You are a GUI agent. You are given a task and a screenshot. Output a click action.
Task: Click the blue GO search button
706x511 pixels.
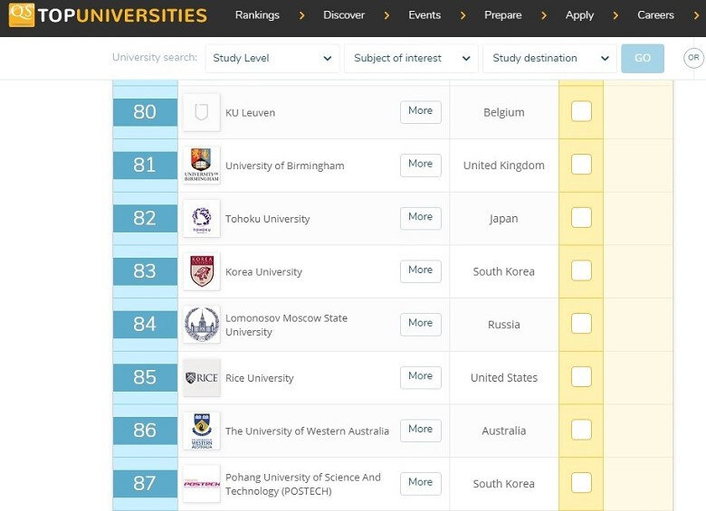pyautogui.click(x=643, y=58)
